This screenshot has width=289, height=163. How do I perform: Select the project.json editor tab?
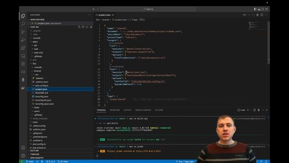click(x=105, y=15)
